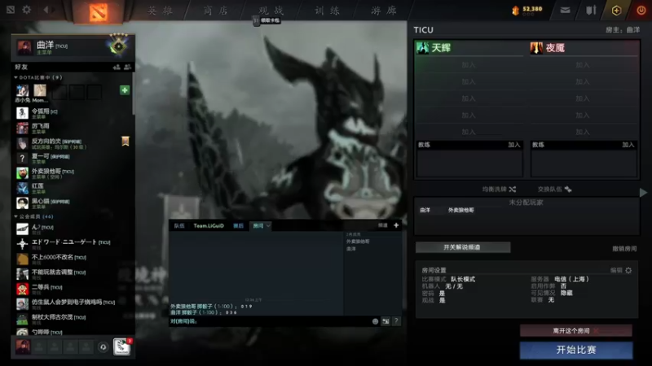Open the 英雄 heroes tab
The image size is (652, 366).
click(160, 11)
